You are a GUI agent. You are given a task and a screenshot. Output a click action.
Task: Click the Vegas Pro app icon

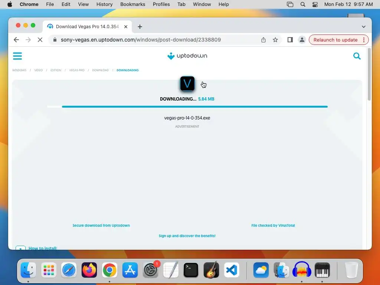pos(187,83)
